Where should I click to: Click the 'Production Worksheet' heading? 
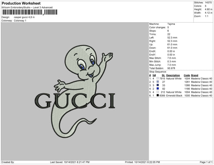pos(21,4)
